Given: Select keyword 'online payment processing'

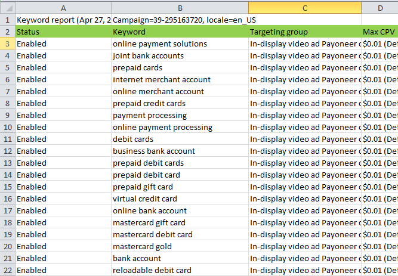Looking at the screenshot, I should [x=180, y=127].
